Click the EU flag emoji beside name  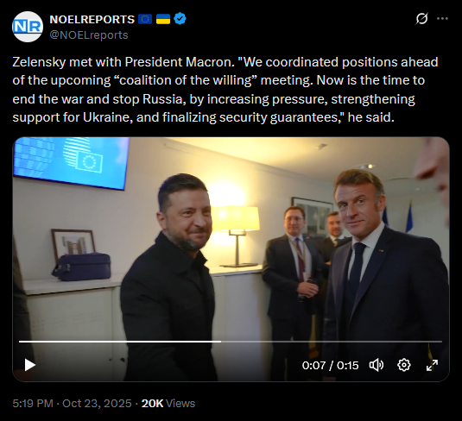145,19
